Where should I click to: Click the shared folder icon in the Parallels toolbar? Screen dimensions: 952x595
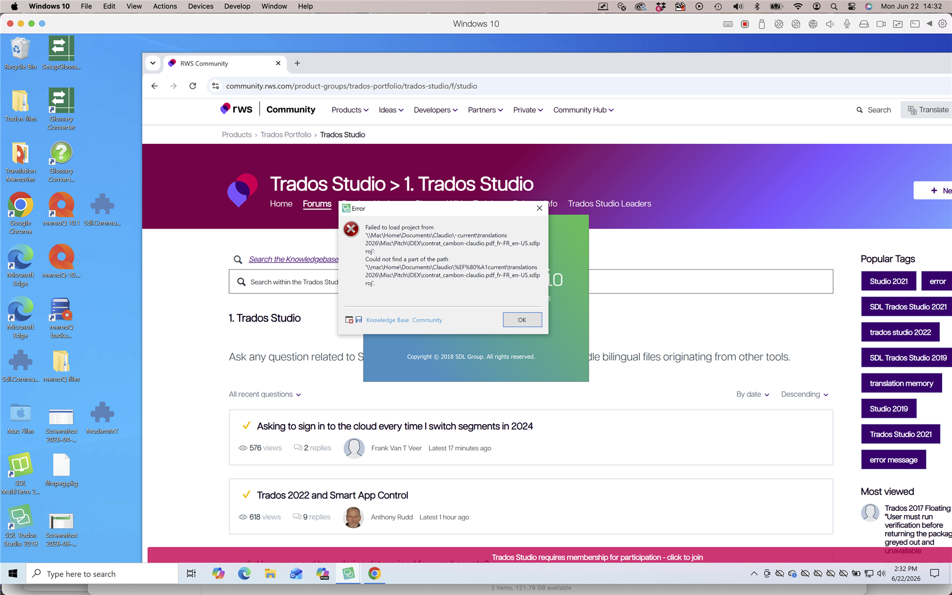point(898,24)
